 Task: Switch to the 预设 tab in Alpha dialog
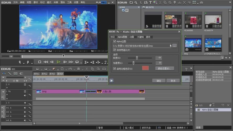(x=112, y=37)
